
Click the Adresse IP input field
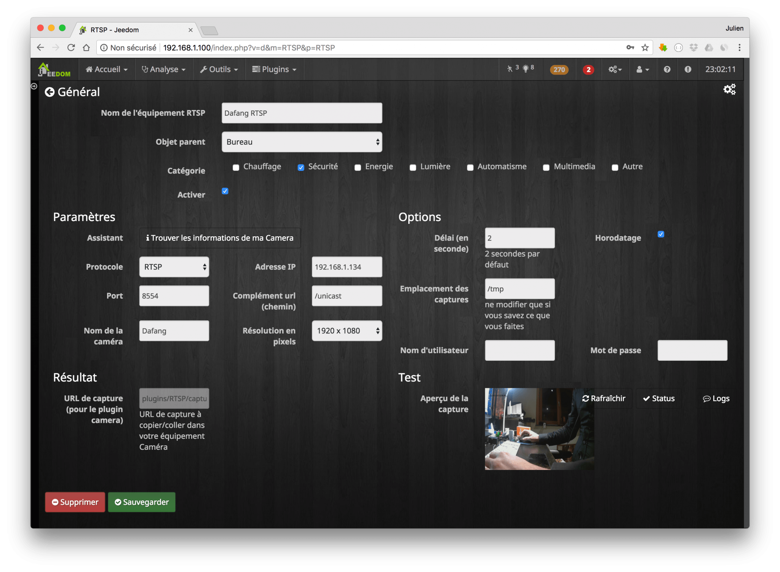[x=347, y=267]
